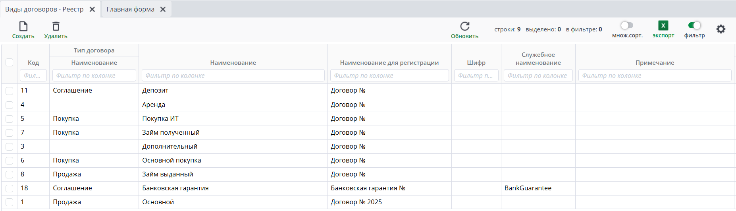Close the Виды договоров - Реестр tab
The width and height of the screenshot is (736, 211).
(x=92, y=9)
